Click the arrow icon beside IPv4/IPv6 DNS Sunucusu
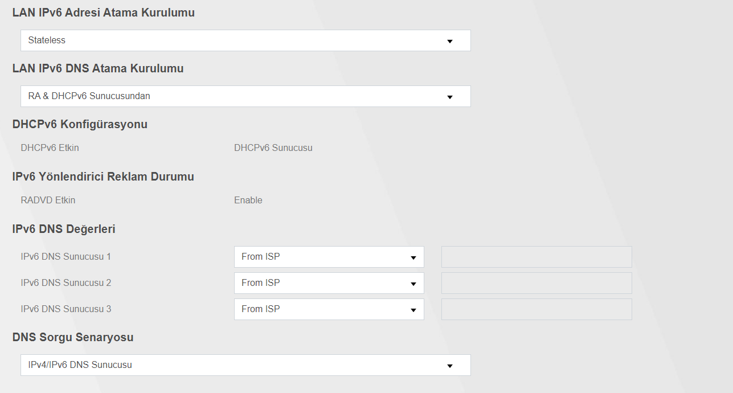Screen dimensions: 733x393 [x=449, y=366]
